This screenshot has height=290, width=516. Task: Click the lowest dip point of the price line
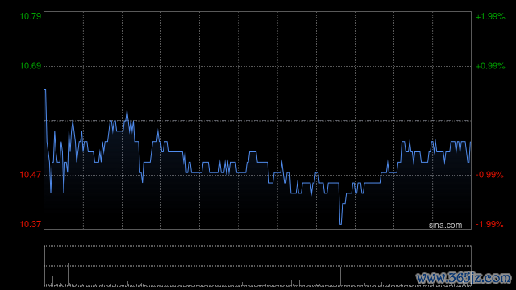tap(340, 224)
